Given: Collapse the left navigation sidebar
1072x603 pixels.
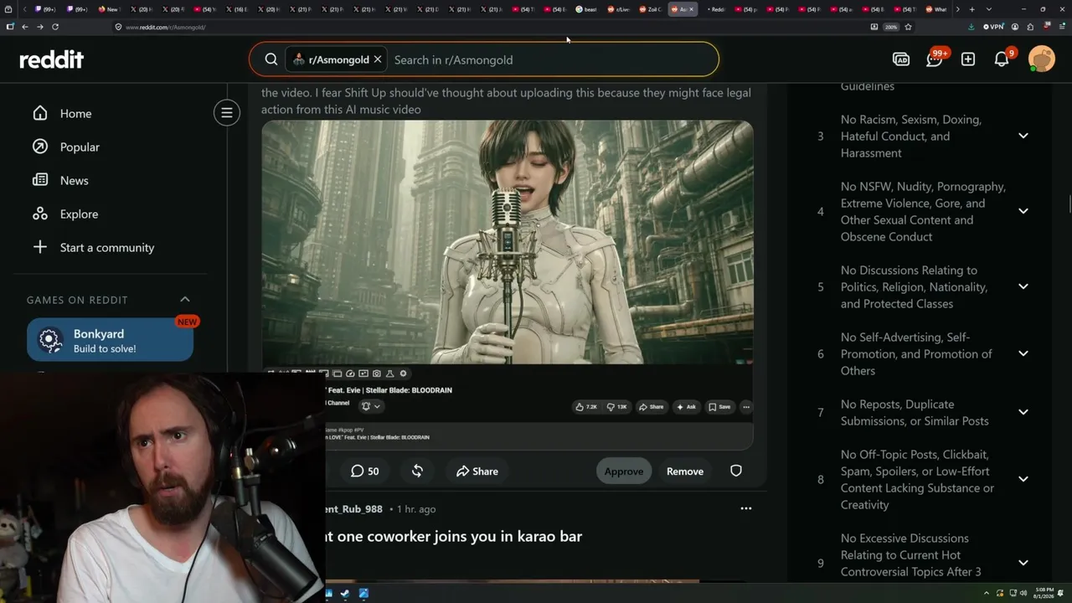Looking at the screenshot, I should click(x=227, y=113).
